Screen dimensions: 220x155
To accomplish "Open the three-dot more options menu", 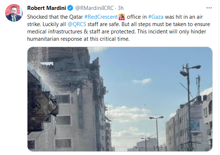I will click(x=209, y=8).
